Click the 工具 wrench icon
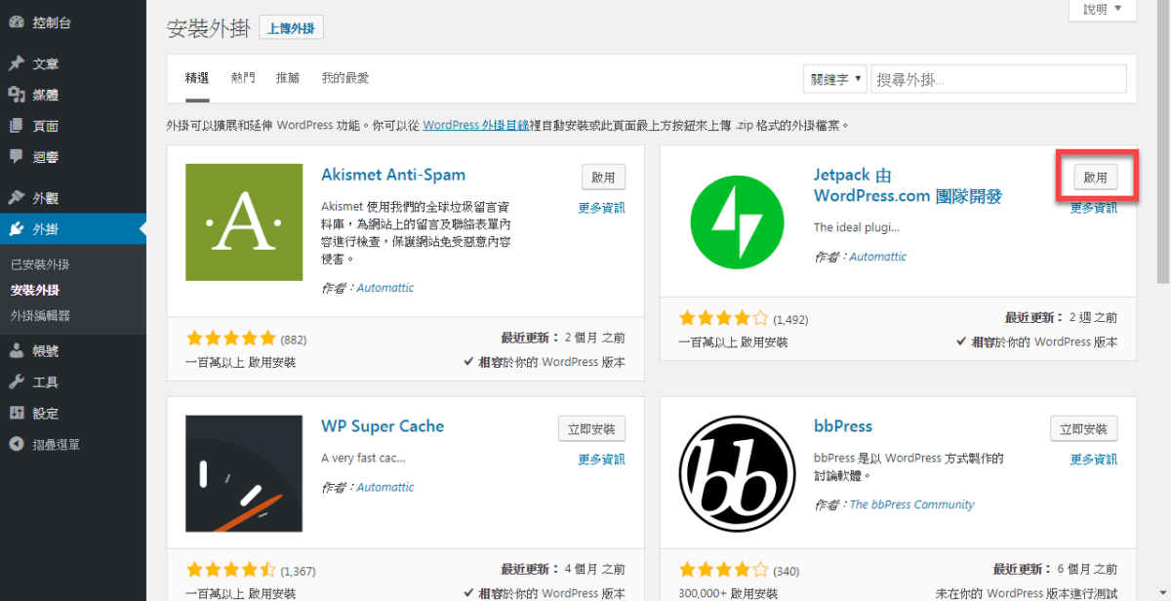 [17, 381]
